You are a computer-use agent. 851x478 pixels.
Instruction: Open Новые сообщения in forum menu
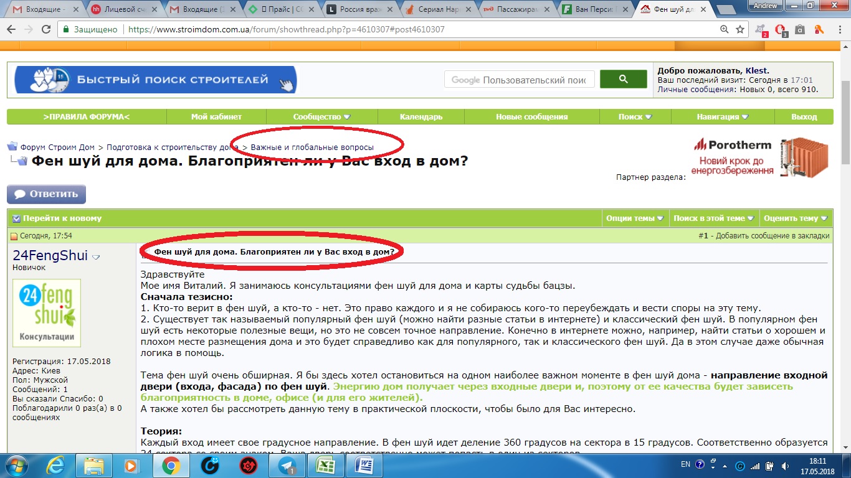531,117
